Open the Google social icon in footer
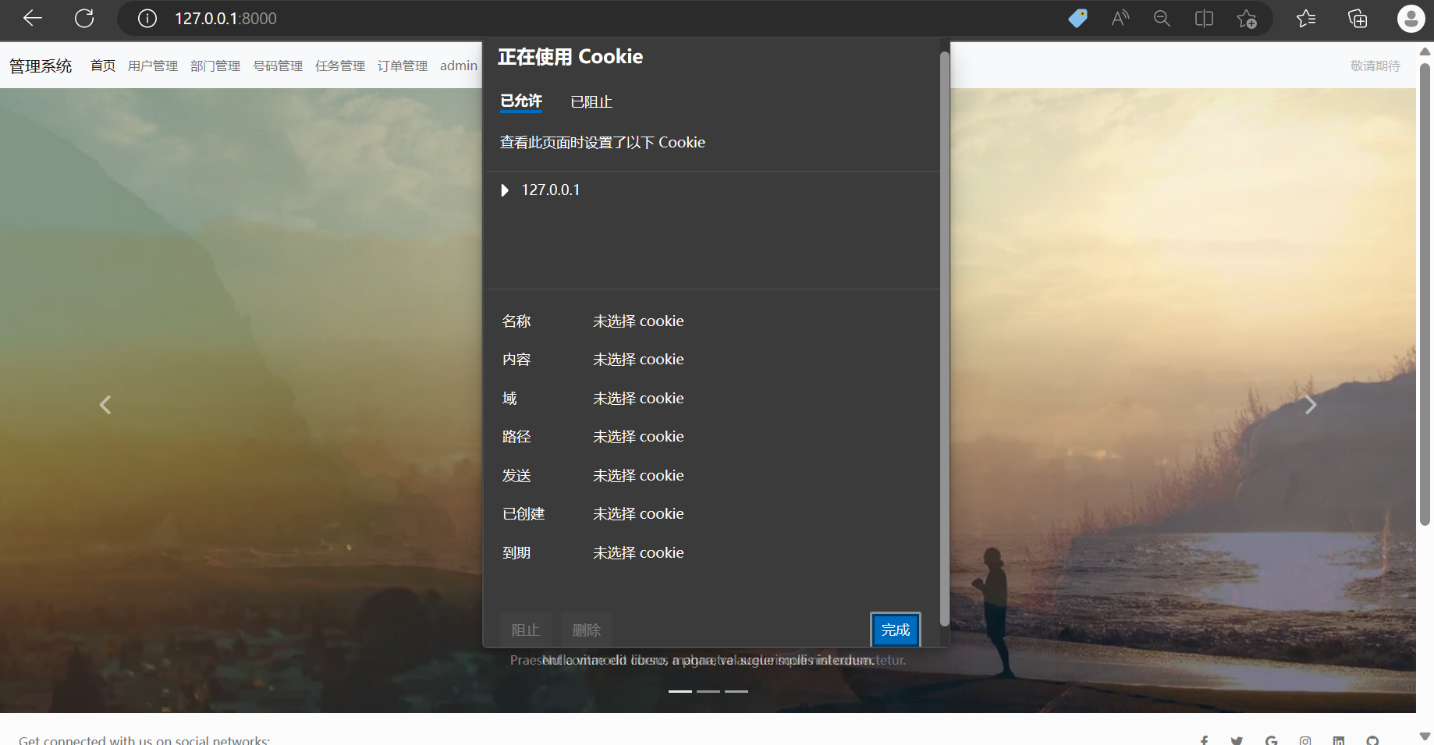1434x745 pixels. pyautogui.click(x=1272, y=740)
